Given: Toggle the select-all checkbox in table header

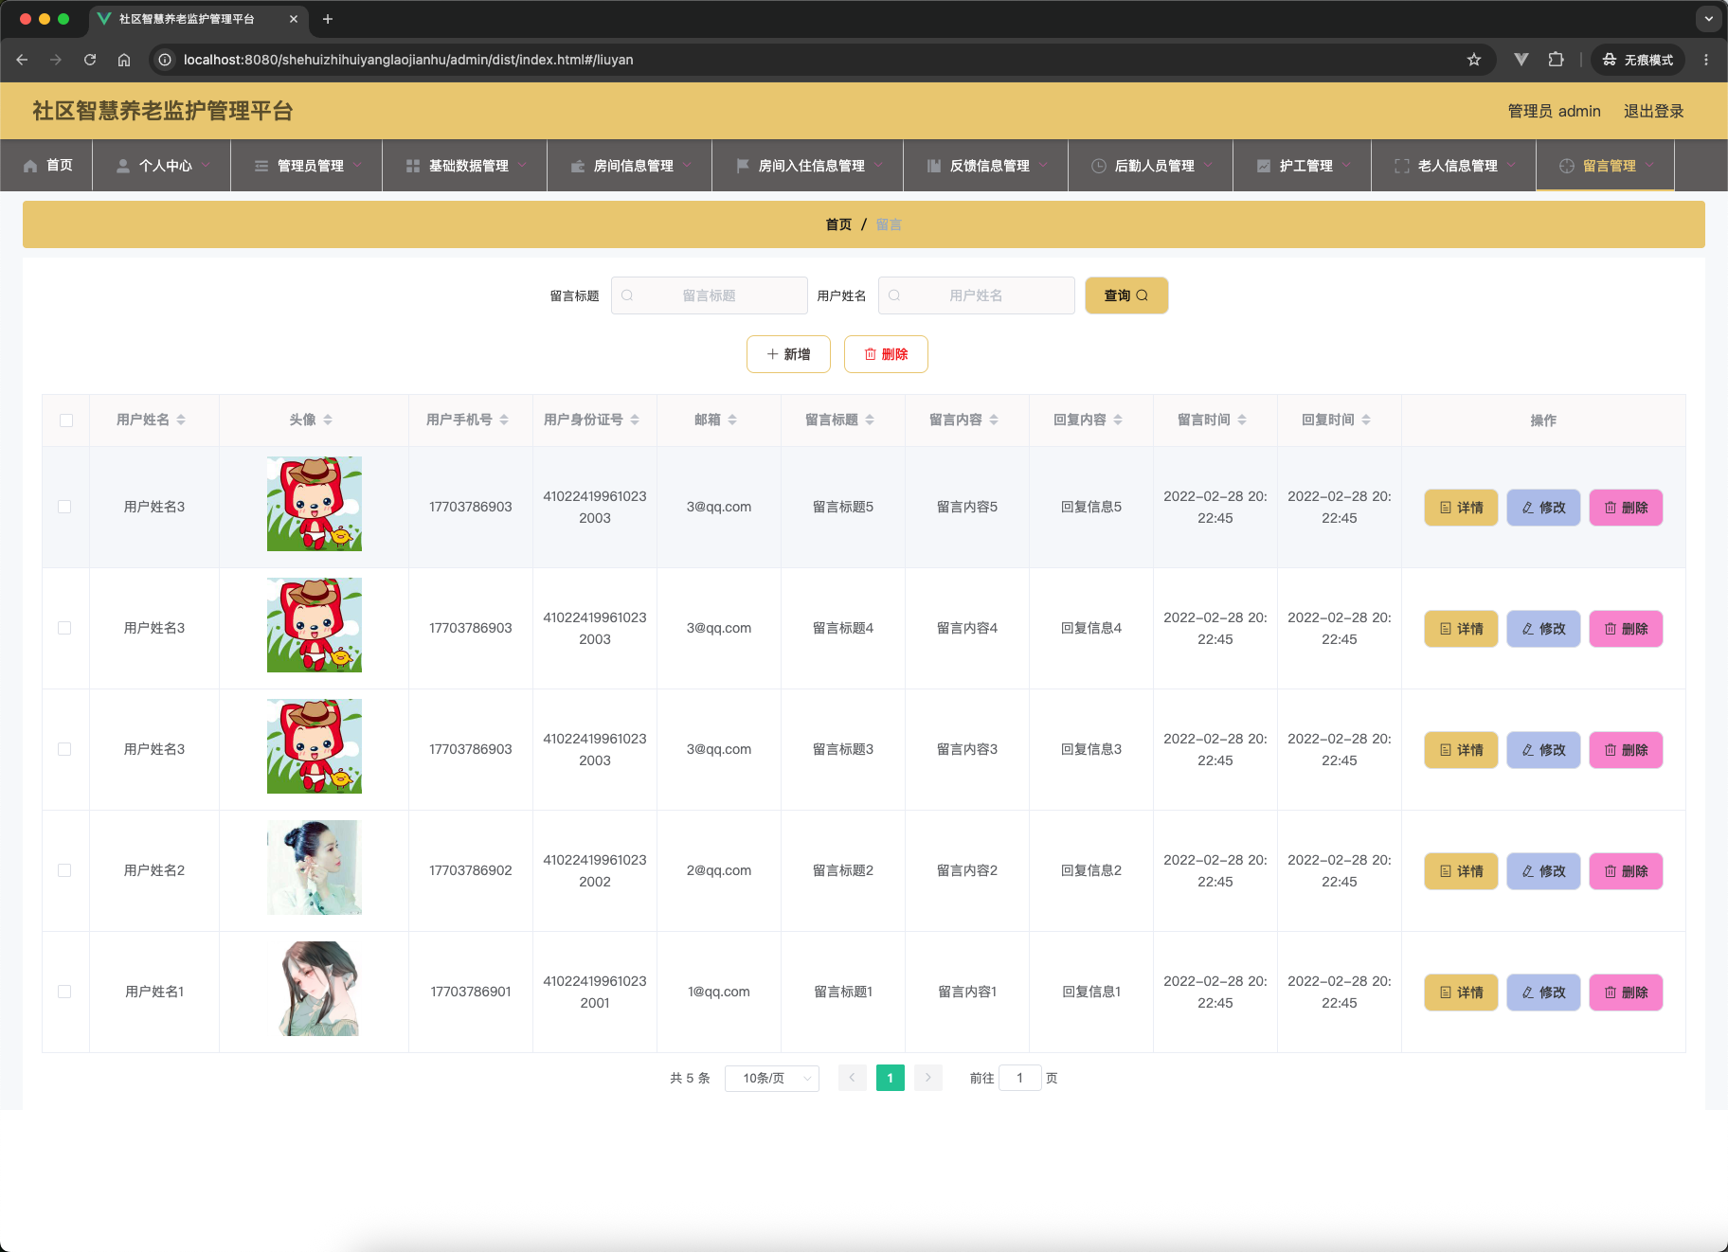Looking at the screenshot, I should (x=66, y=420).
